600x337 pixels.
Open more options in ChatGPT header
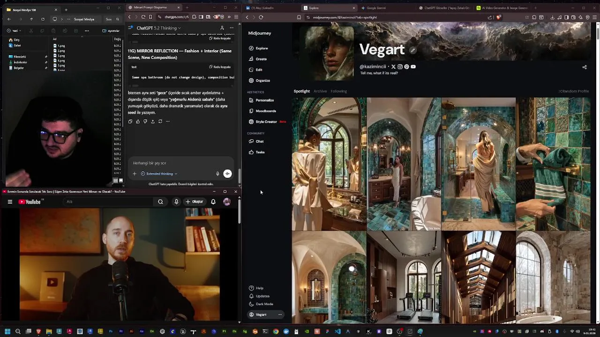click(232, 28)
